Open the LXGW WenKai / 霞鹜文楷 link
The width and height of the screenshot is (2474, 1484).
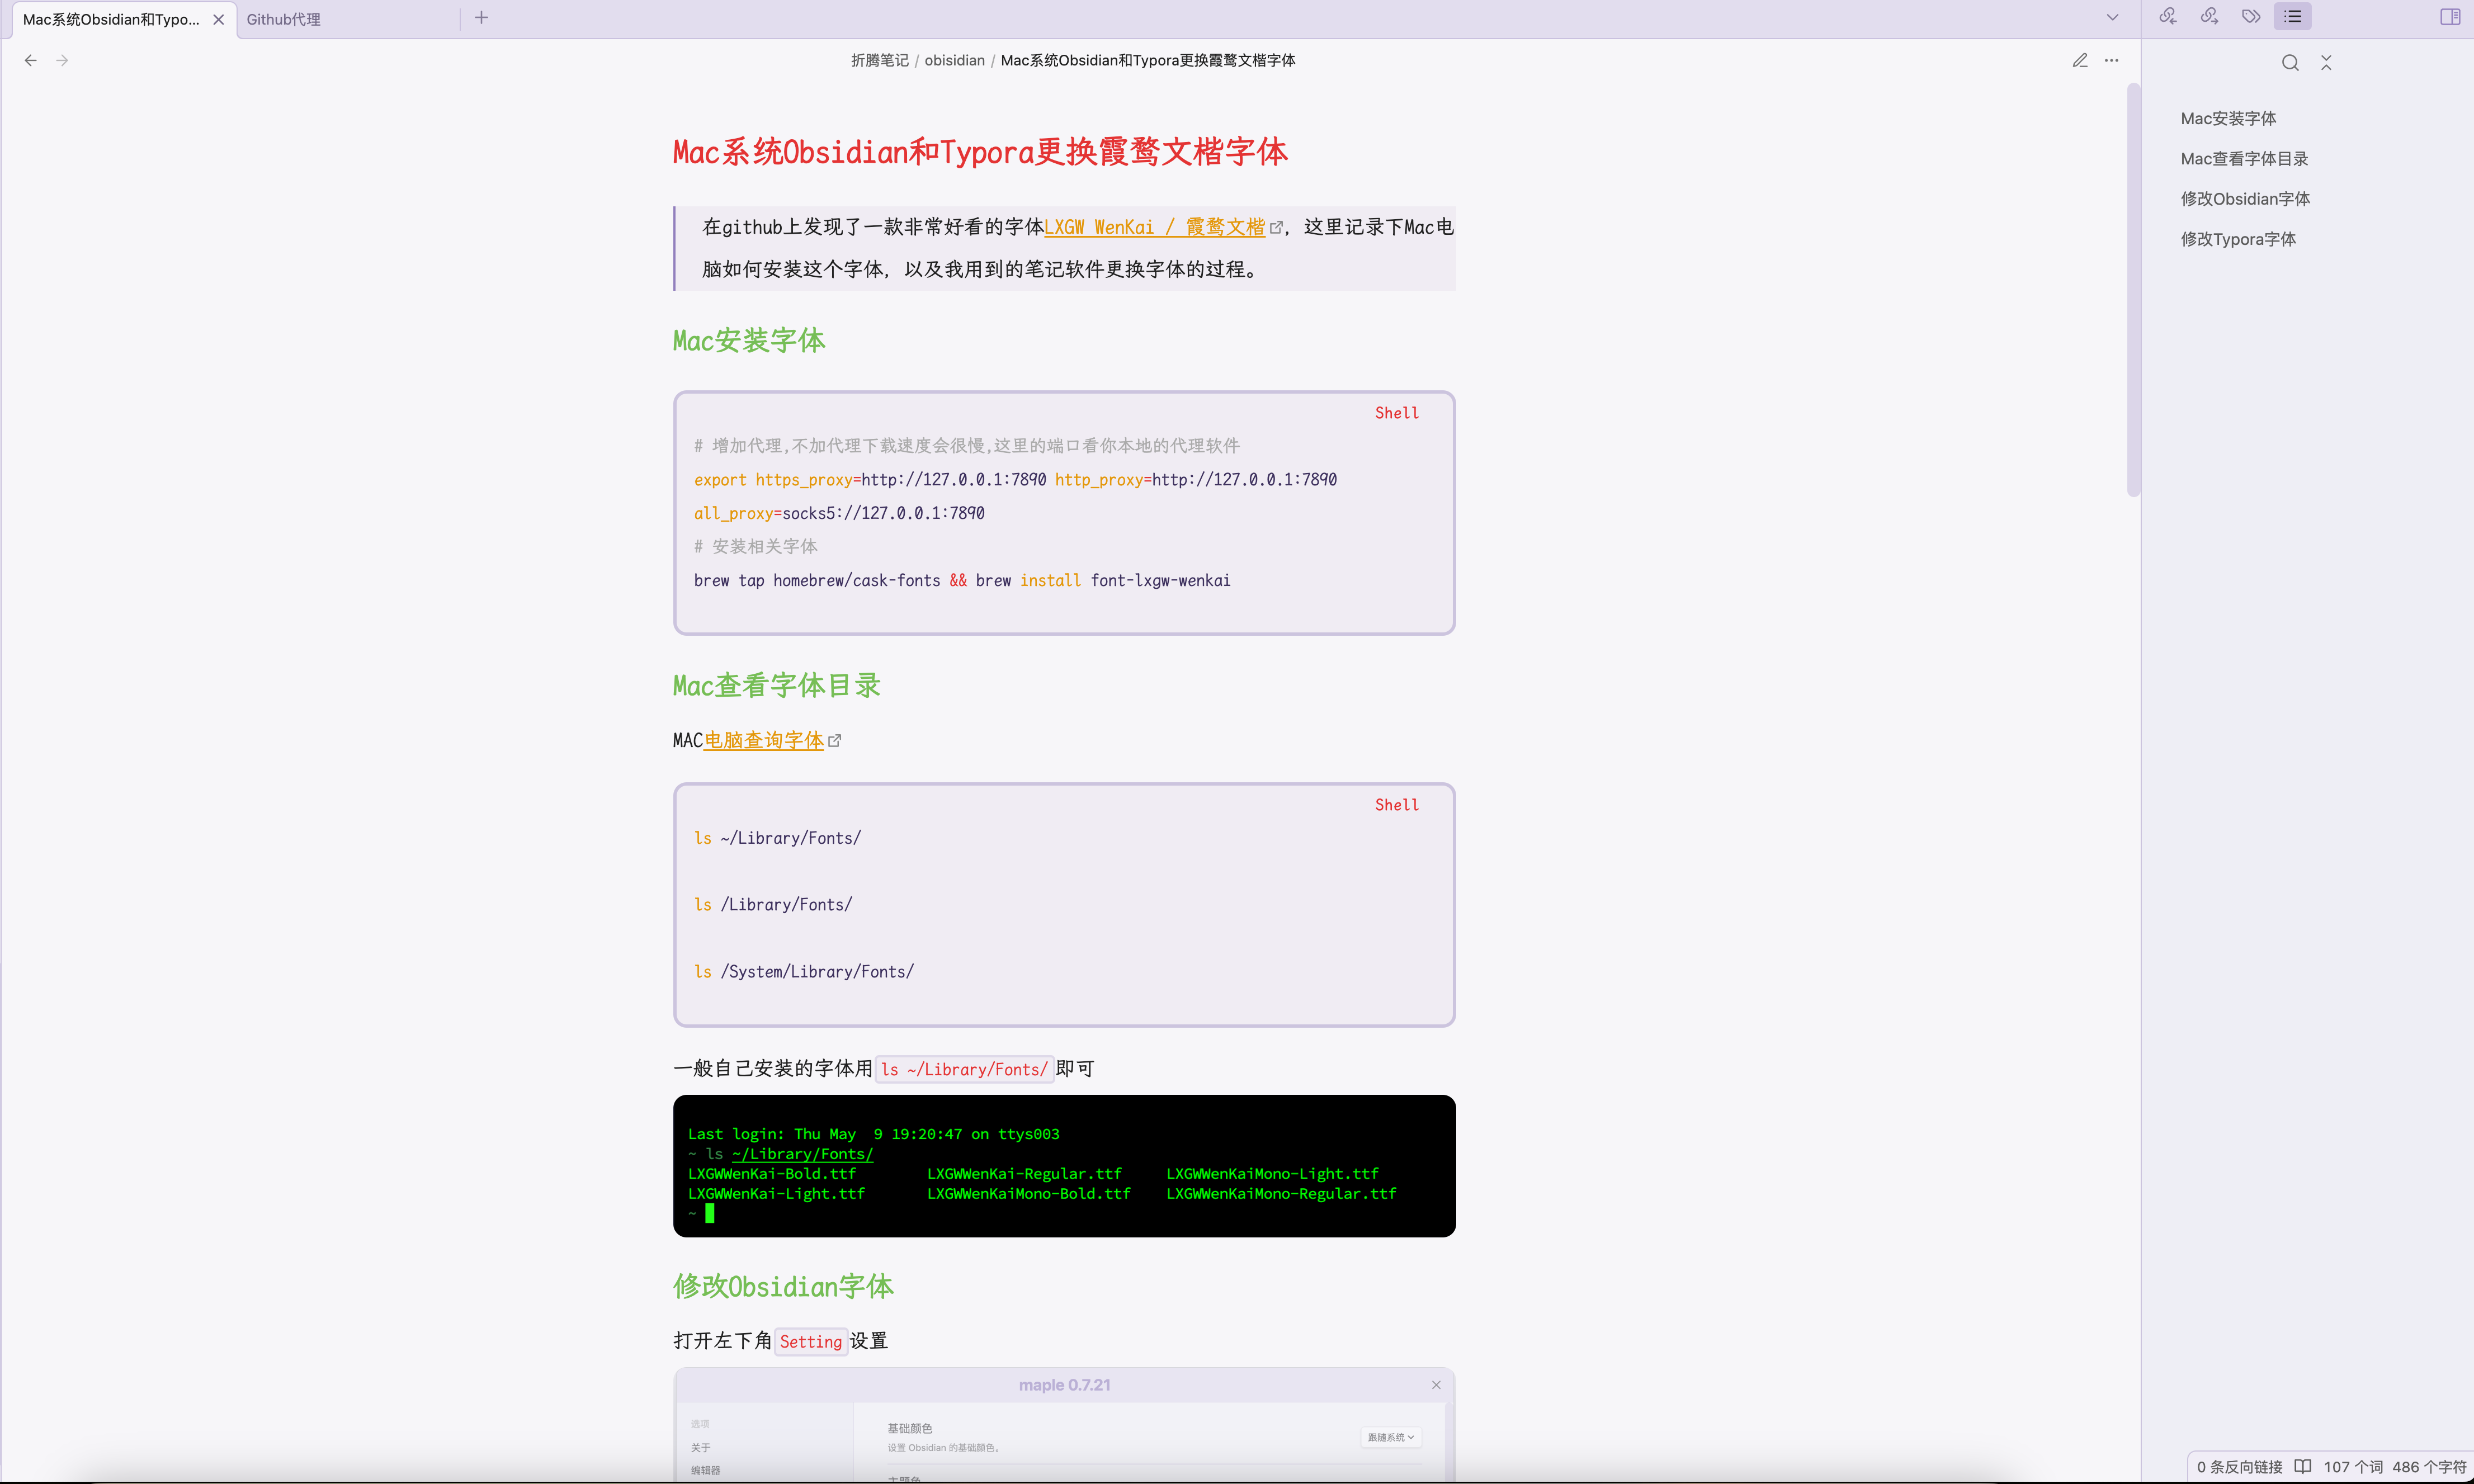click(1154, 228)
